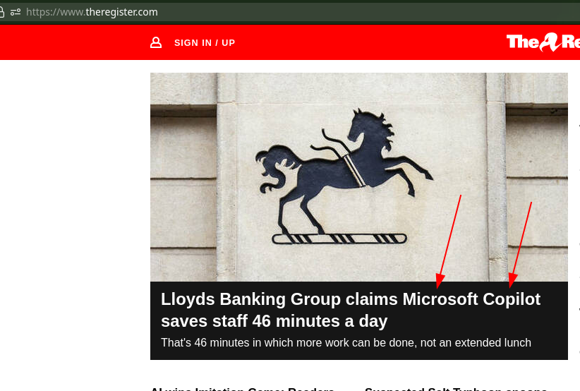Image resolution: width=580 pixels, height=391 pixels.
Task: Open the "AI wins Imitation Game" story
Action: click(x=242, y=389)
